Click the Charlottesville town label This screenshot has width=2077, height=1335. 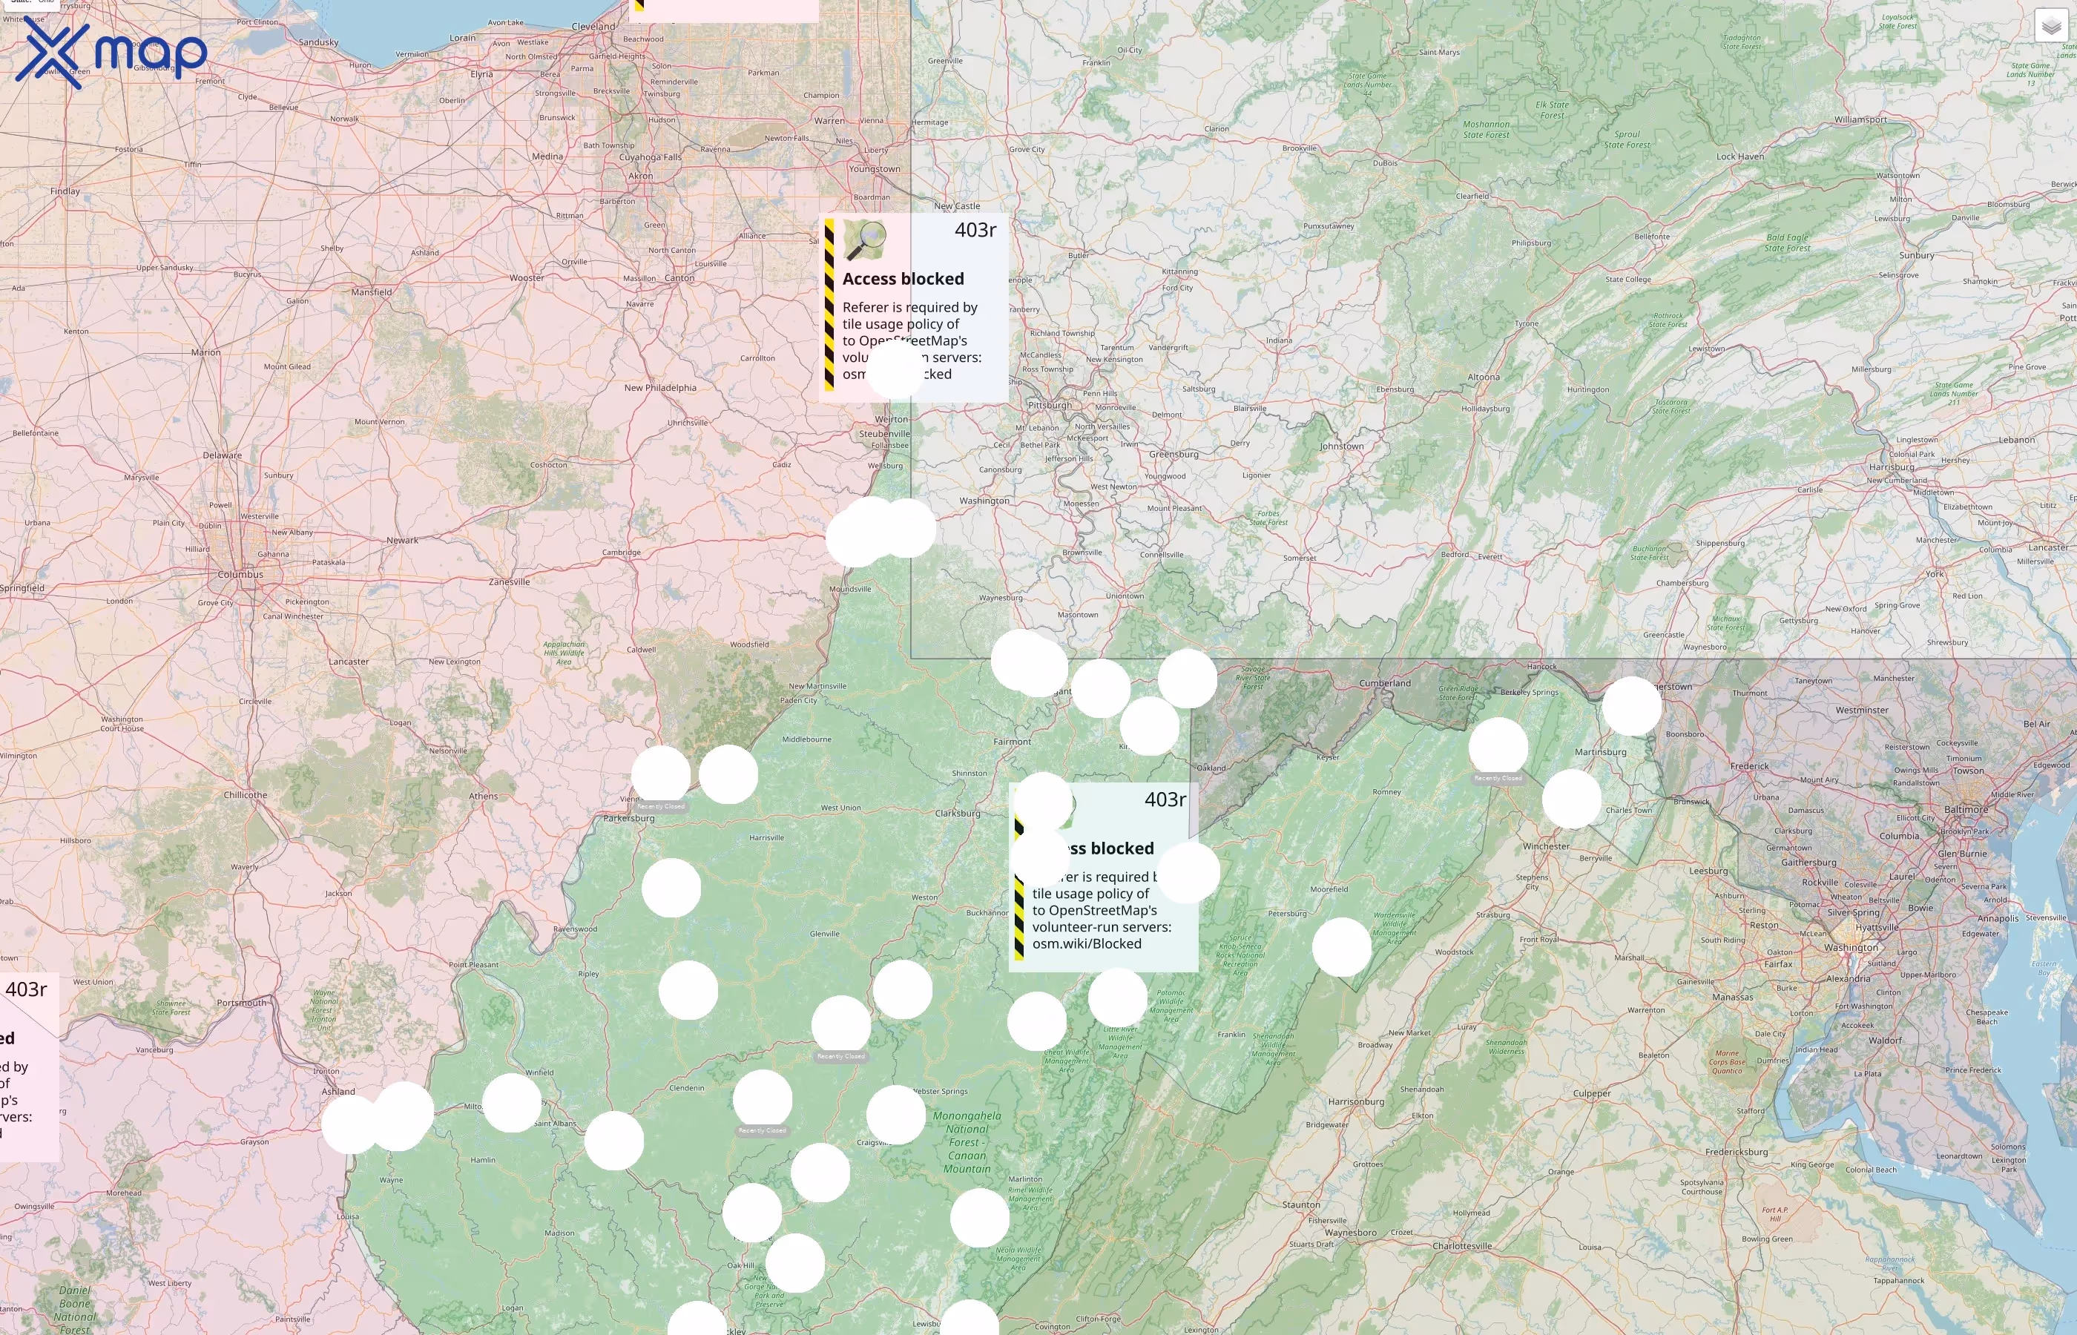tap(1461, 1246)
